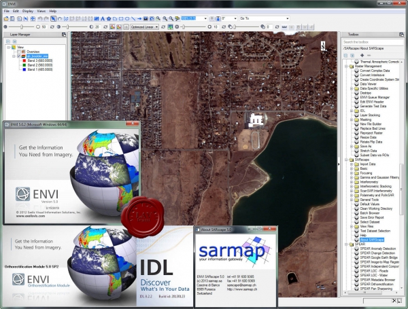Image resolution: width=408 pixels, height=309 pixels.
Task: Collapse the View node in Layer Manager
Action: point(9,48)
